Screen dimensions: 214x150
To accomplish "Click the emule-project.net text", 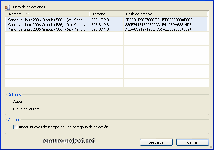I will coord(70,141).
